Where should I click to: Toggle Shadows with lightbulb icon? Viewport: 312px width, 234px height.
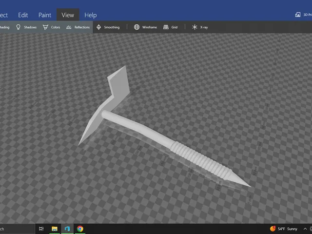(26, 27)
